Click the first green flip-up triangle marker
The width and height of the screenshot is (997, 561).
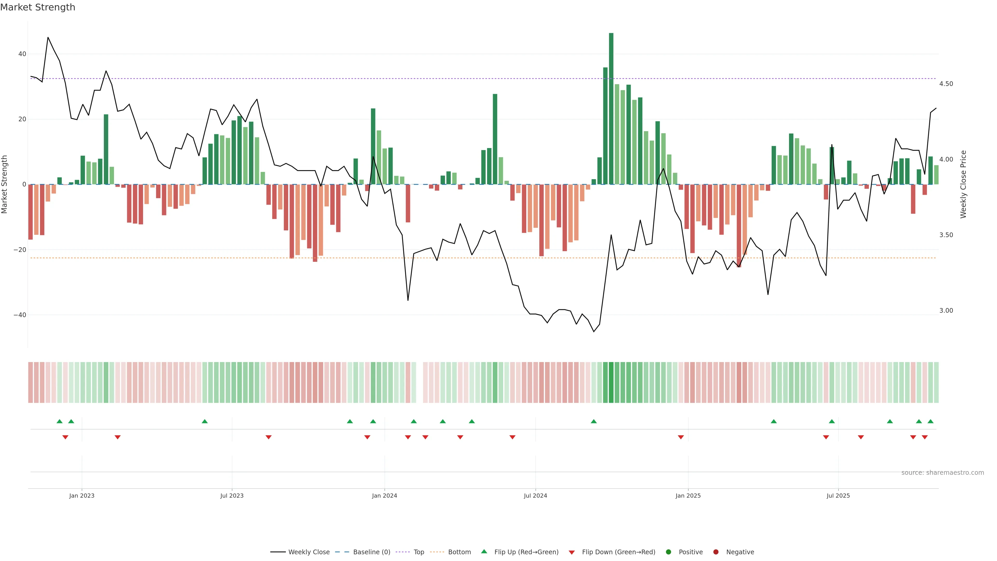pyautogui.click(x=59, y=421)
